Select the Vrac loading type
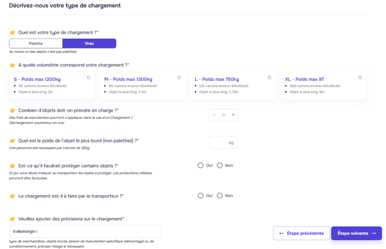 click(89, 43)
